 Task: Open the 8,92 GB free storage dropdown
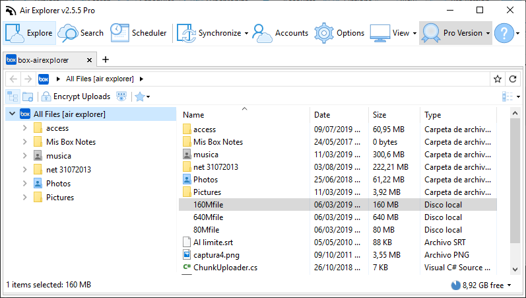click(509, 285)
